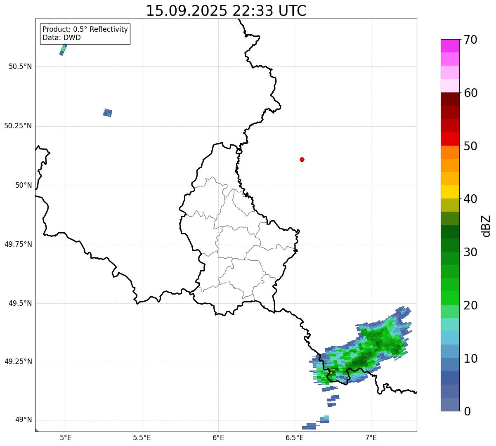The height and width of the screenshot is (446, 496).
Task: Click the 49.25°N latitude label
Action: coord(18,361)
